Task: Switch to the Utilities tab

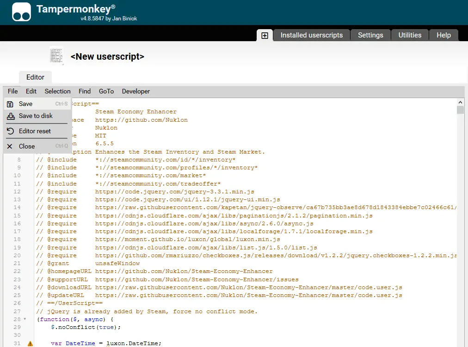Action: coord(410,35)
